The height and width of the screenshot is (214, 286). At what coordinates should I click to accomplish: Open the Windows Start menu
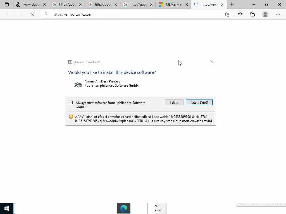[x=7, y=208]
